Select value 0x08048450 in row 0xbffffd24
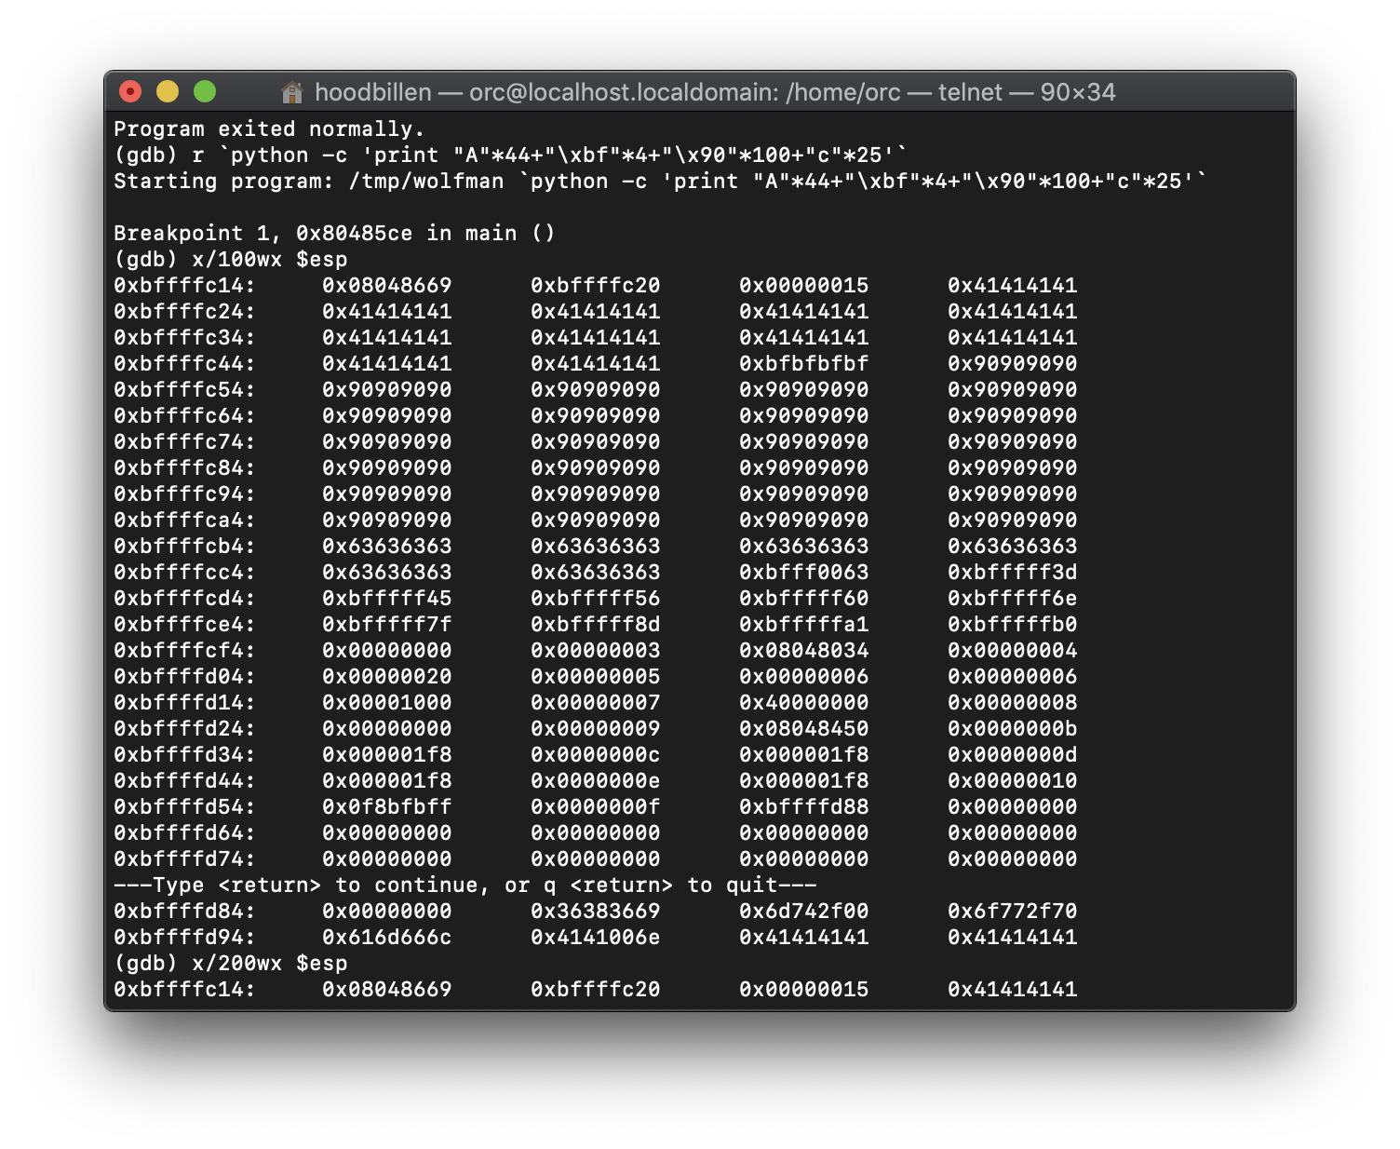Viewport: 1400px width, 1149px height. pos(804,728)
